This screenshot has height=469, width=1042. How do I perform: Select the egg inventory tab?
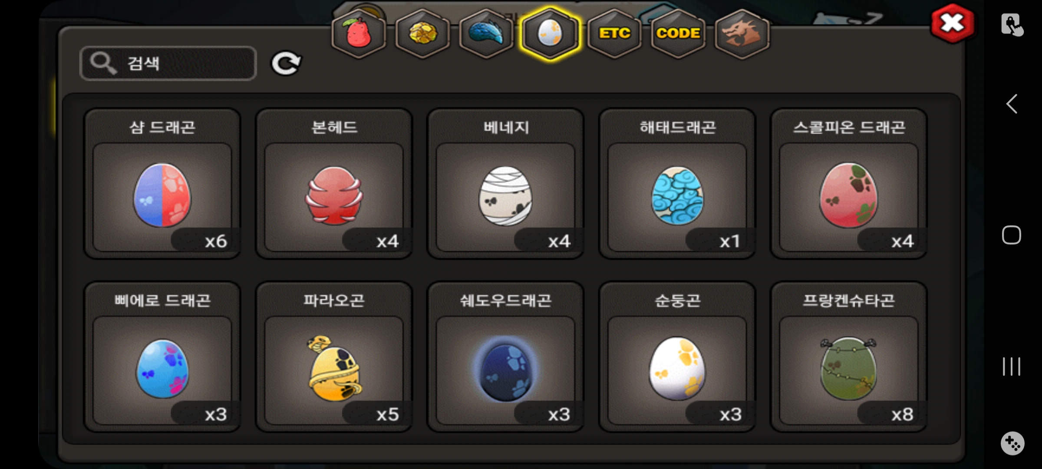pyautogui.click(x=550, y=34)
